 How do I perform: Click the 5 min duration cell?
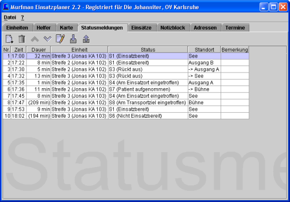click(x=39, y=69)
